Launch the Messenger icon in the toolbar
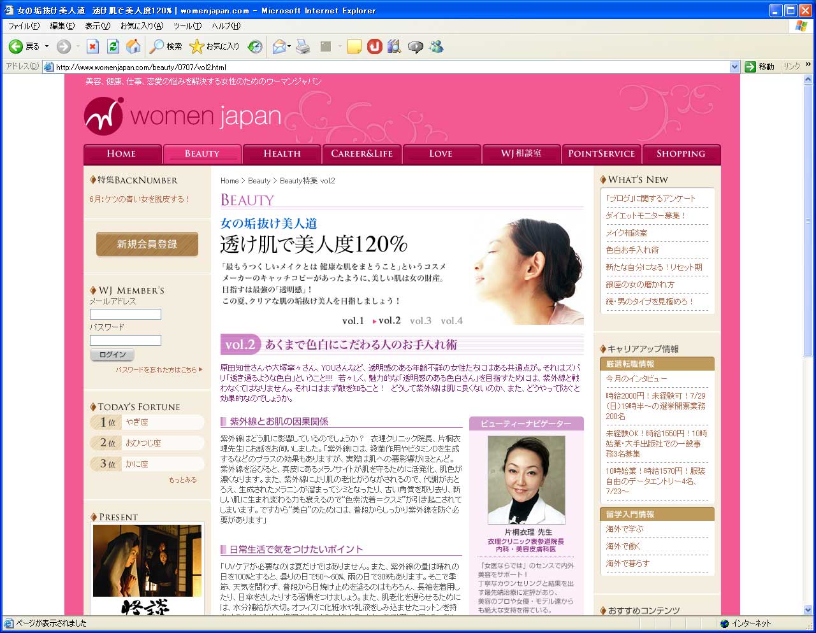This screenshot has width=816, height=633. coord(437,46)
